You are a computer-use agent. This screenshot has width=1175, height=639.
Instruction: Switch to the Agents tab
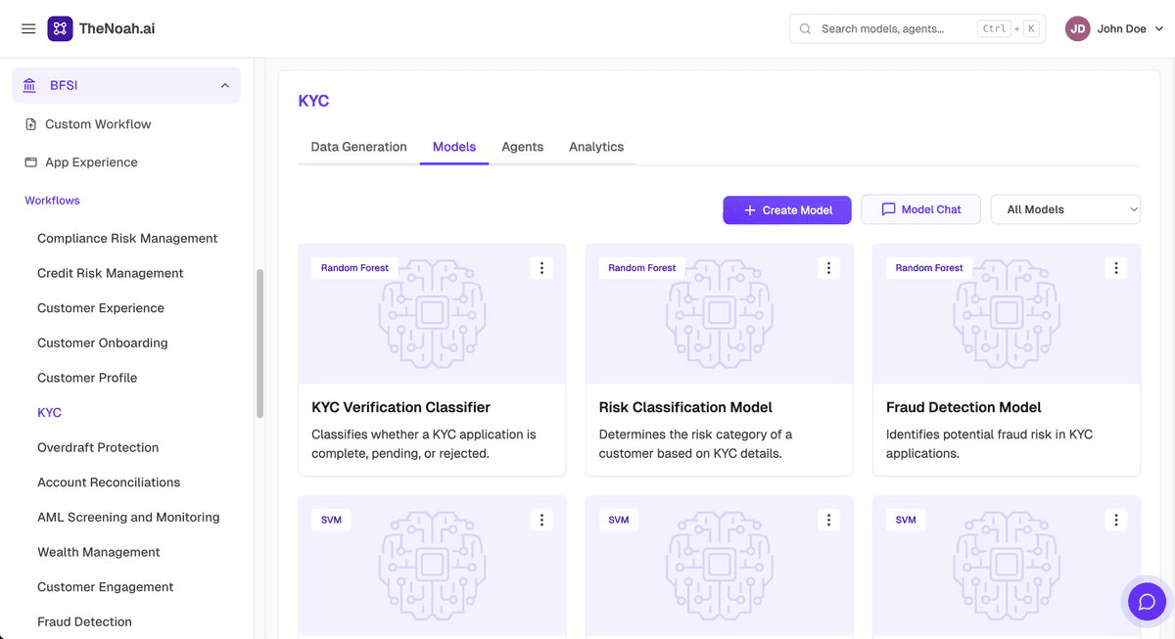click(x=522, y=147)
